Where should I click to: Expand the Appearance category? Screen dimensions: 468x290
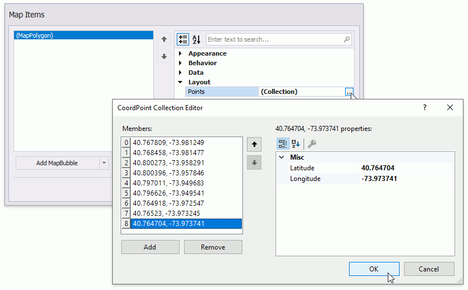(181, 53)
